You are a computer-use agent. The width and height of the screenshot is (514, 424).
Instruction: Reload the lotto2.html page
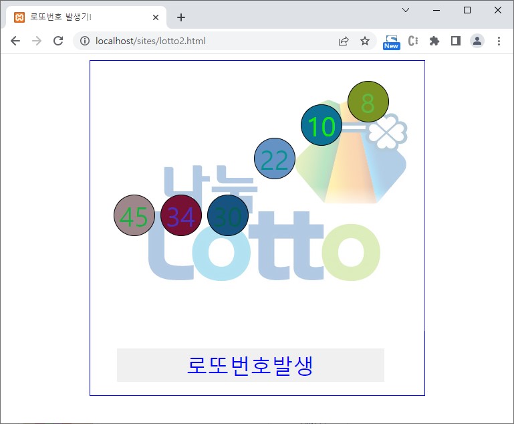coord(58,41)
